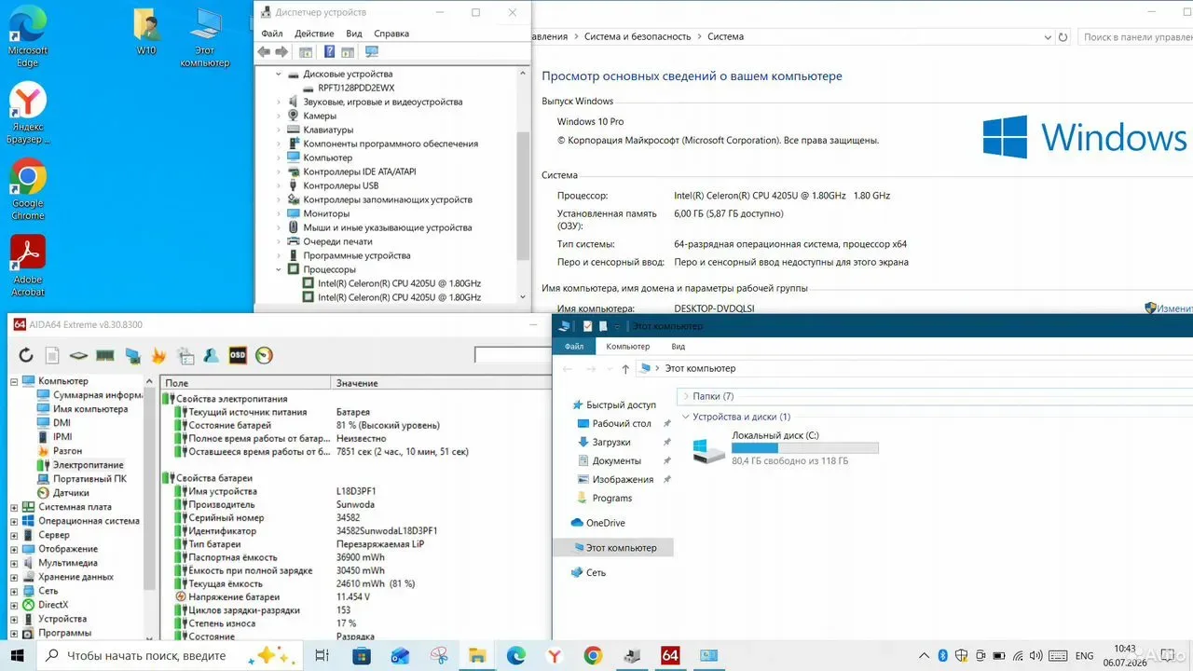Click the memory module icon in AIDA64 toolbar

click(x=105, y=355)
